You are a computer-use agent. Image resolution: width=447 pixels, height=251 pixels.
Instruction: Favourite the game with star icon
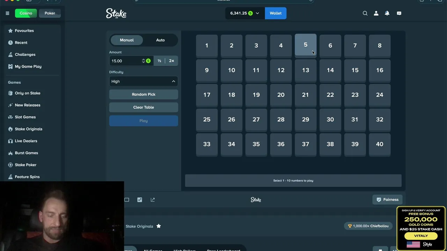pyautogui.click(x=159, y=226)
